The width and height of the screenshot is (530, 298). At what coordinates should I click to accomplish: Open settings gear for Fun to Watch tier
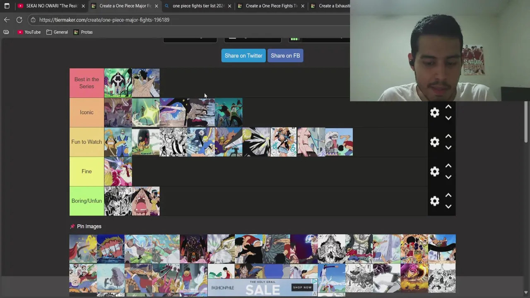coord(434,142)
